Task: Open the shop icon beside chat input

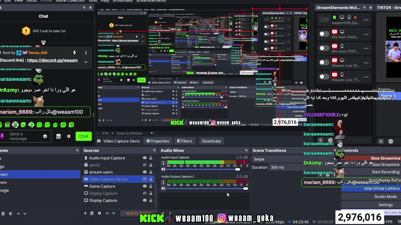Action: [x=58, y=136]
